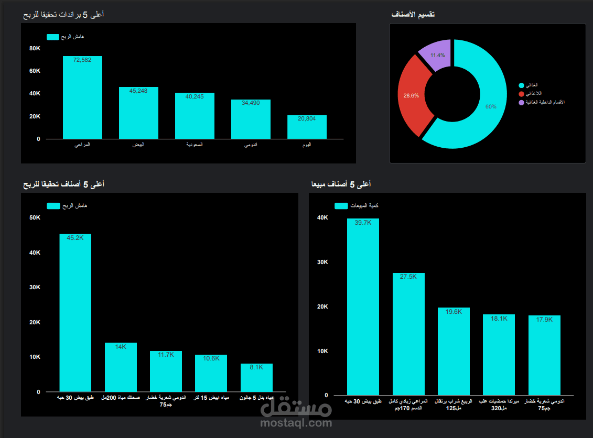Click the "أعلى 5 أصناف تحقيقا للربح" title
593x438 pixels.
63,184
